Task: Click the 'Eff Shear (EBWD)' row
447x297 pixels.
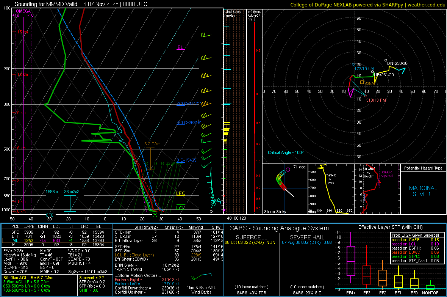Action: pos(169,259)
